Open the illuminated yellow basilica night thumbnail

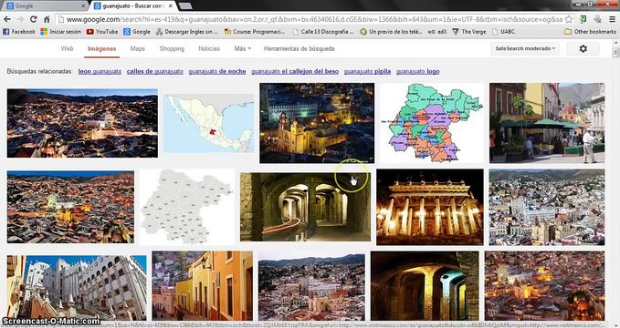point(317,123)
